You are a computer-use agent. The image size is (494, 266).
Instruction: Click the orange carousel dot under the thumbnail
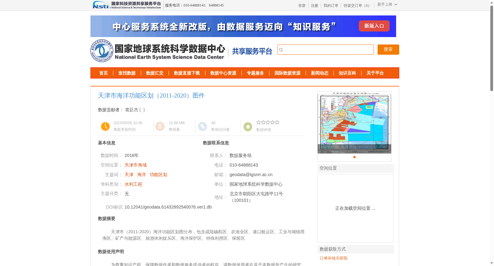click(354, 157)
